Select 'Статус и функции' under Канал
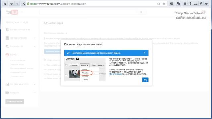Image resolution: width=212 pixels, height=119 pixels. pos(18,60)
